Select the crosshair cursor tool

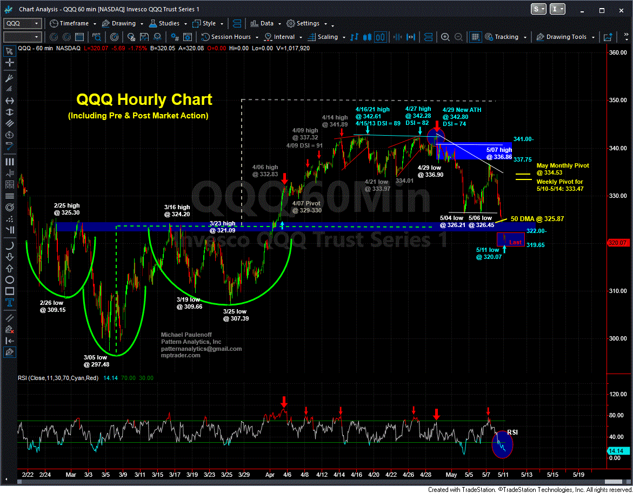coord(10,63)
